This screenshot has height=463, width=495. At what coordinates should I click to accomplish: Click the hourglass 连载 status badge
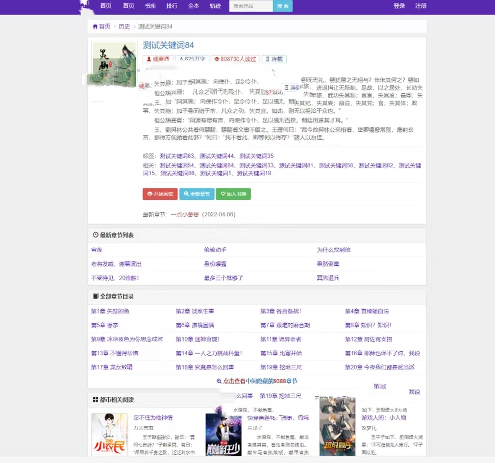click(268, 59)
